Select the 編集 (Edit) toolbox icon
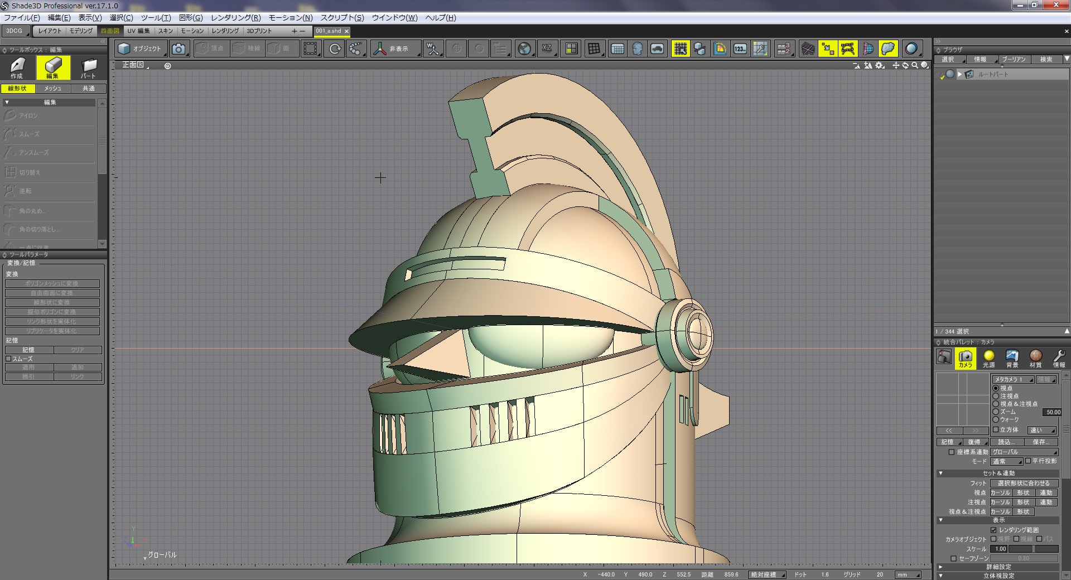Image resolution: width=1071 pixels, height=580 pixels. click(x=52, y=68)
